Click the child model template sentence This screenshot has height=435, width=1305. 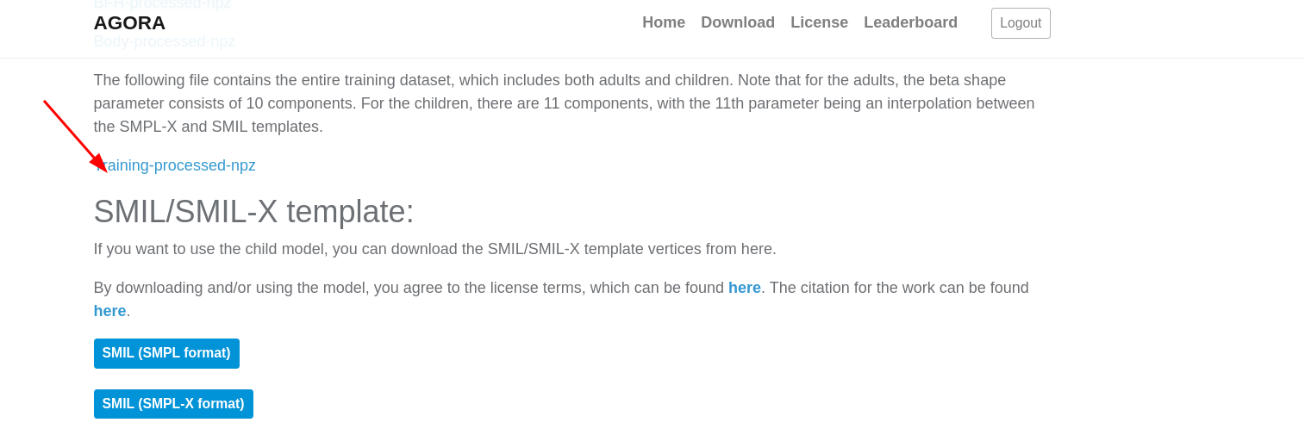(434, 249)
